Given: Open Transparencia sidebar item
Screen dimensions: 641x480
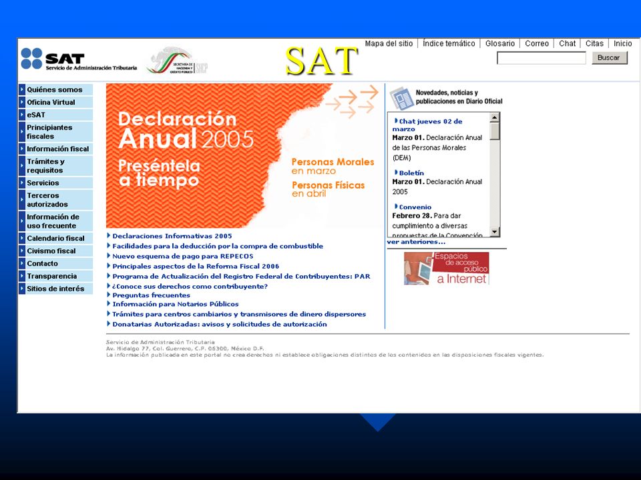Looking at the screenshot, I should [x=56, y=276].
